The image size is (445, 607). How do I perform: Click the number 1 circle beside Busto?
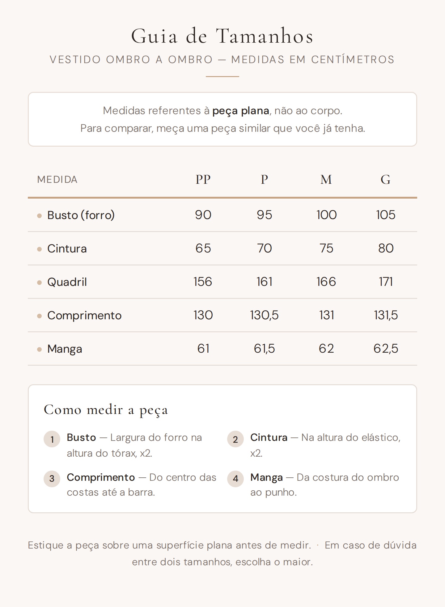[52, 439]
